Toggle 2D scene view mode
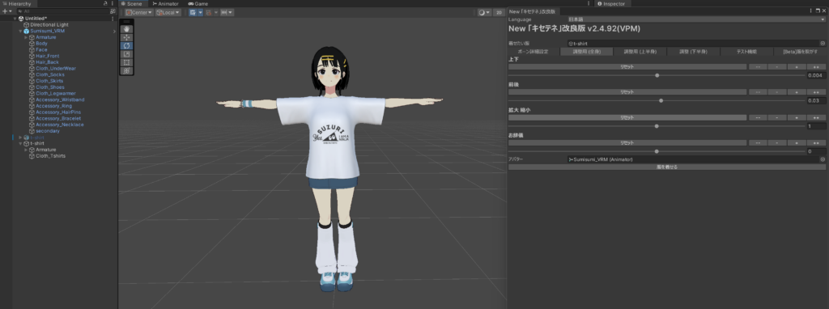 [x=499, y=12]
